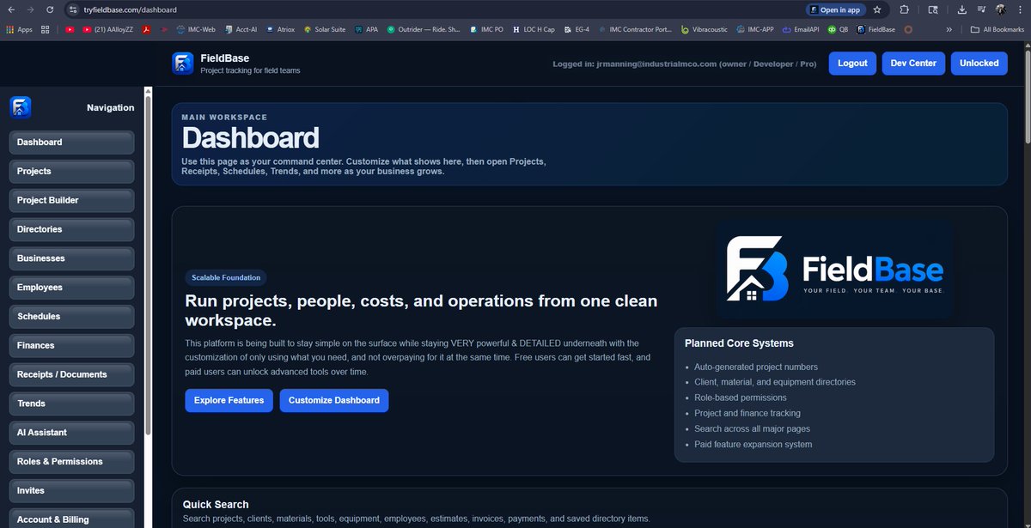This screenshot has height=528, width=1031.
Task: Click the browser back arrow
Action: click(x=10, y=9)
